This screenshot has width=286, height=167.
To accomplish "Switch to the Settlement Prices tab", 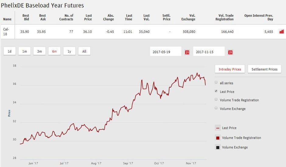I will point(264,69).
